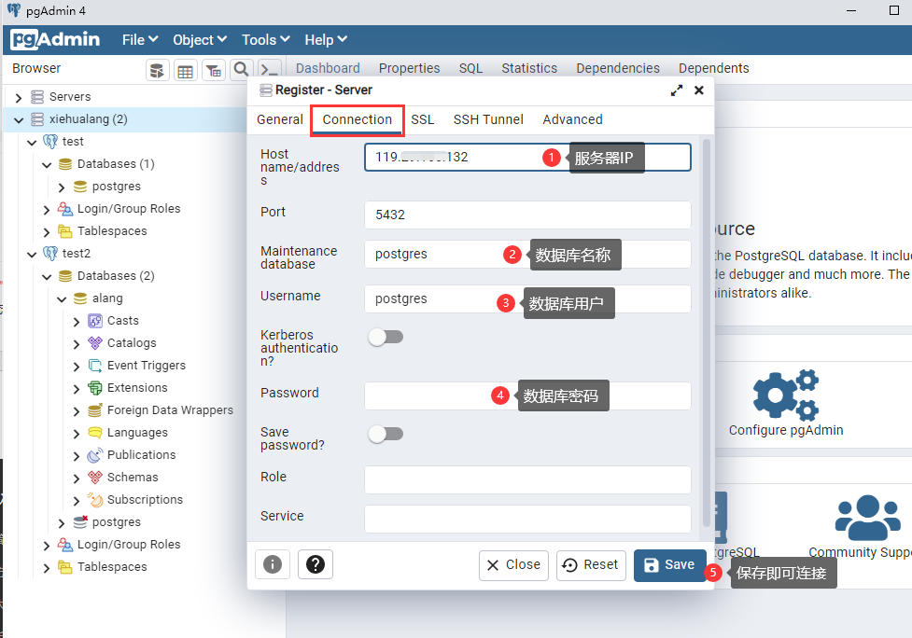
Task: Collapse the xiehualang (2) group
Action: coord(19,119)
